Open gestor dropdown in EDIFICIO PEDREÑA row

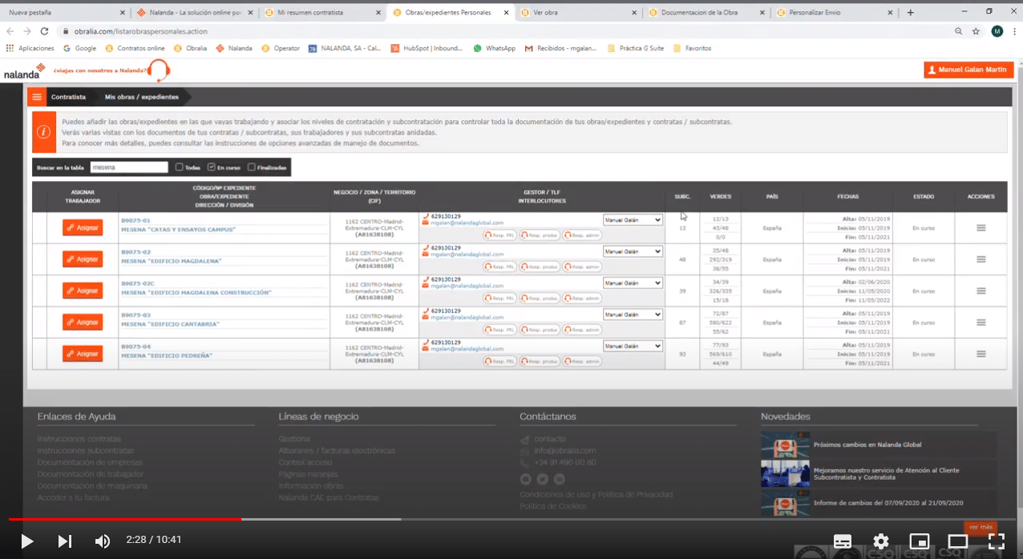click(633, 346)
